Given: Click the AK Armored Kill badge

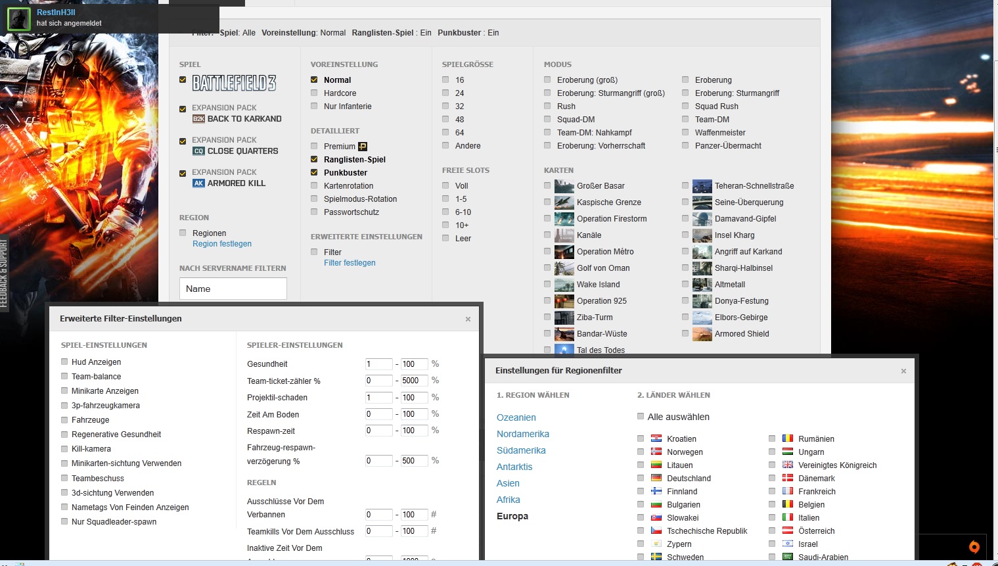Looking at the screenshot, I should pos(198,183).
